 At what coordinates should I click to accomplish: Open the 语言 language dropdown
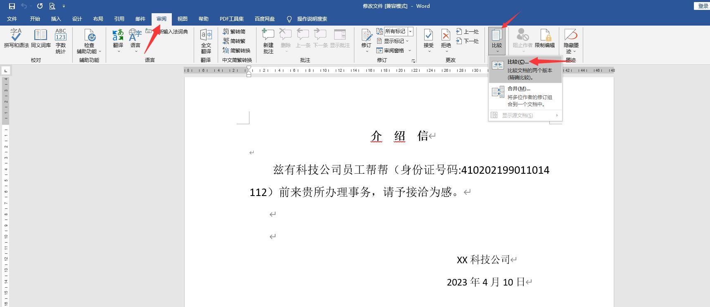(135, 41)
